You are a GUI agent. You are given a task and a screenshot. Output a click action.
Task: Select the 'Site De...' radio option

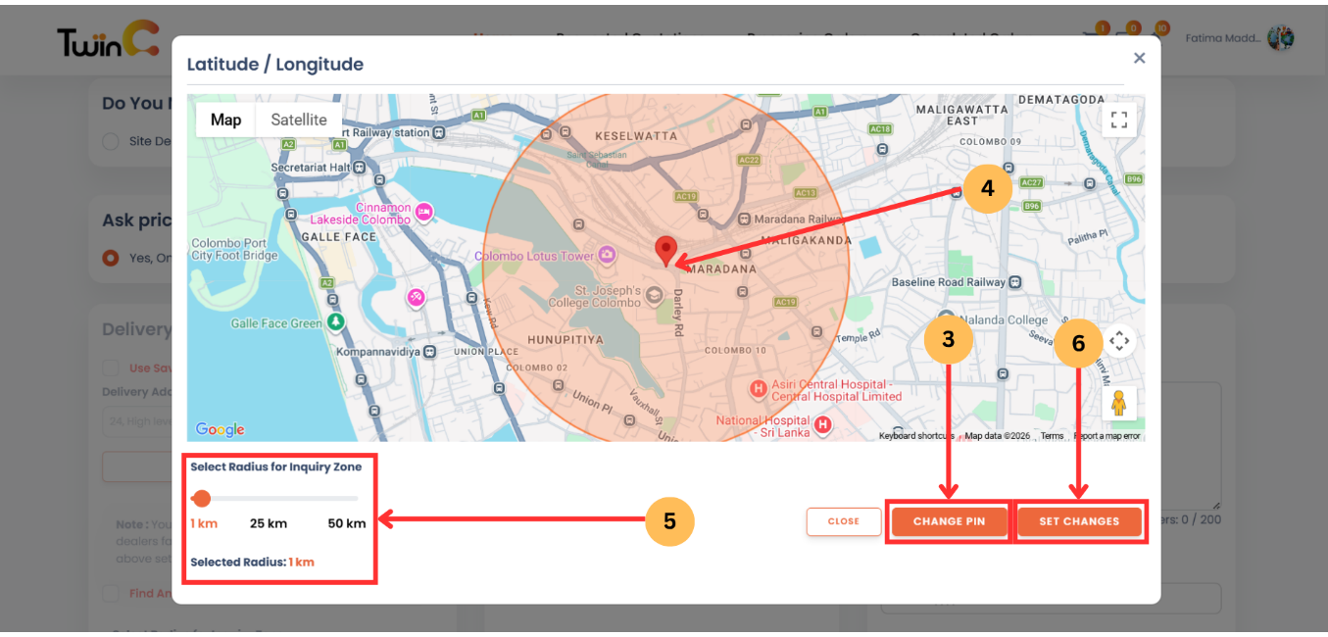pyautogui.click(x=111, y=141)
